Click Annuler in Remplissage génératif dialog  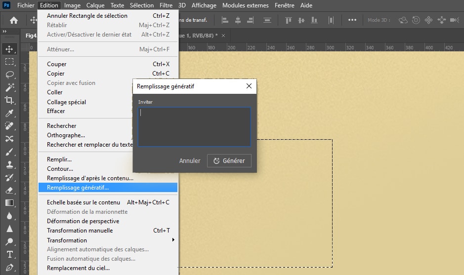[x=190, y=160]
